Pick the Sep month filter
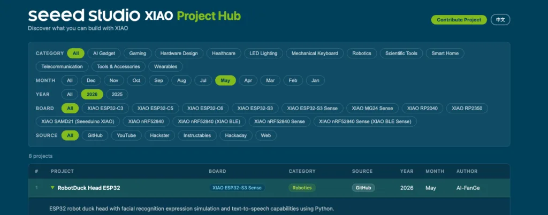Screen dimensions: 548x215 [x=158, y=81]
